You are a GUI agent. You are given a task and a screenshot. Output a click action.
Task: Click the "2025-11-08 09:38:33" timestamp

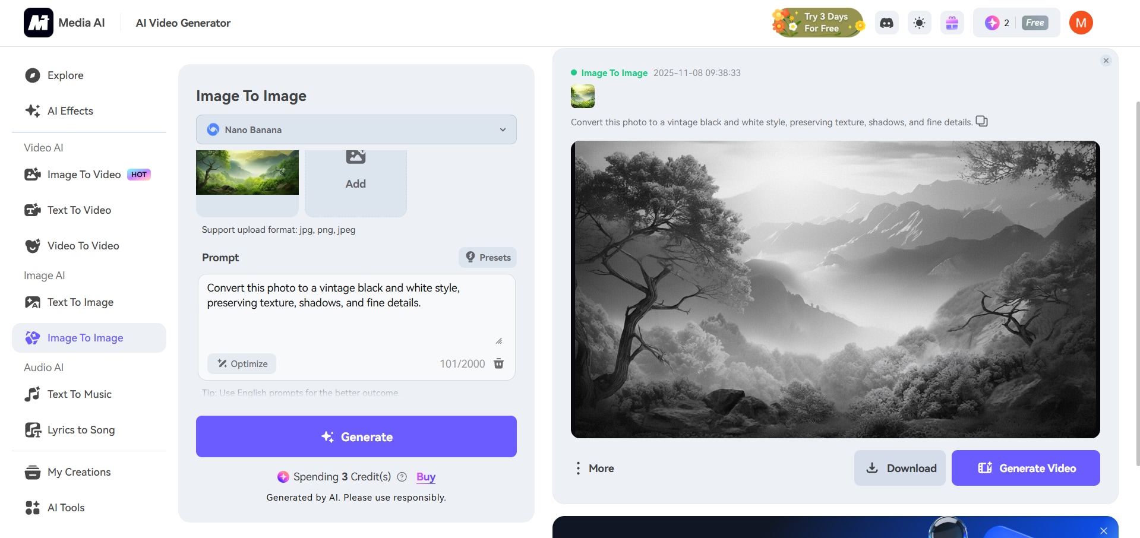[697, 73]
